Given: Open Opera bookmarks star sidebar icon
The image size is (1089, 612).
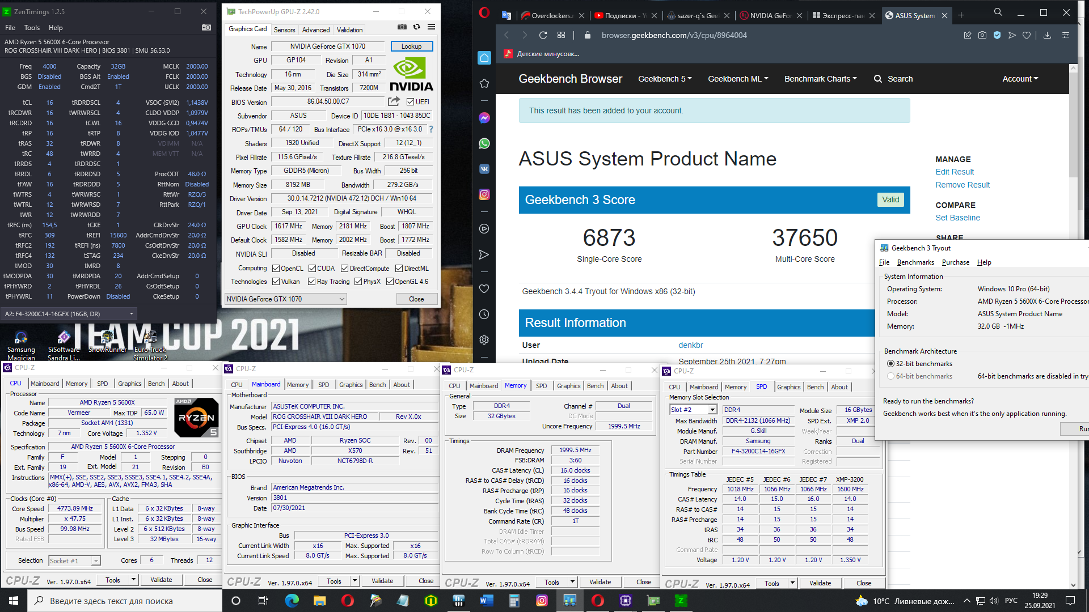Looking at the screenshot, I should pyautogui.click(x=484, y=83).
